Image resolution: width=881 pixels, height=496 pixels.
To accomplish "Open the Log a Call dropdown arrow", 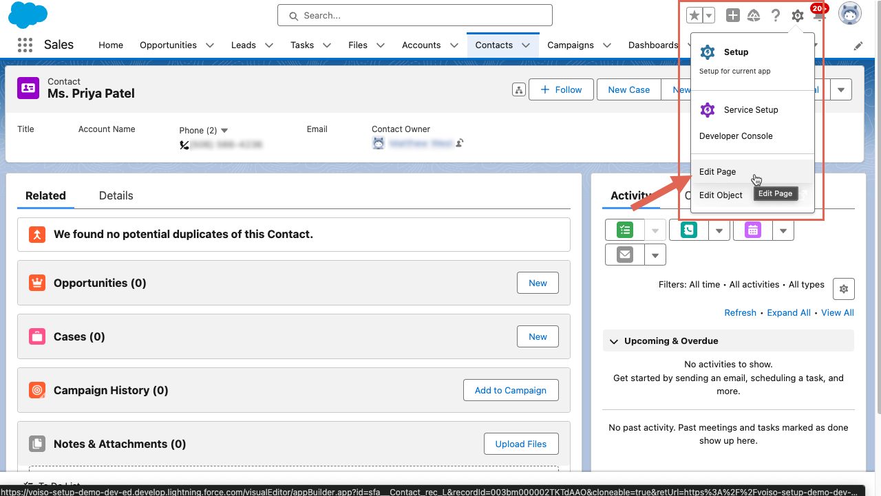I will click(x=719, y=230).
